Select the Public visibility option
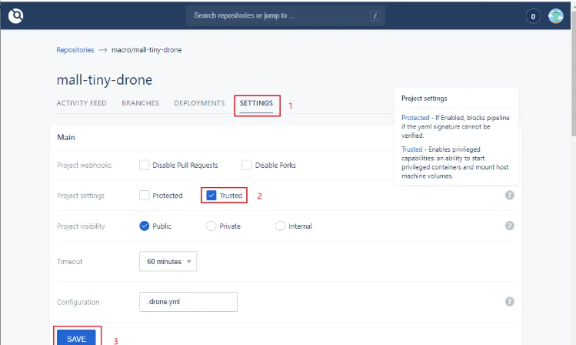Screen dimensions: 576x345 click(145, 226)
